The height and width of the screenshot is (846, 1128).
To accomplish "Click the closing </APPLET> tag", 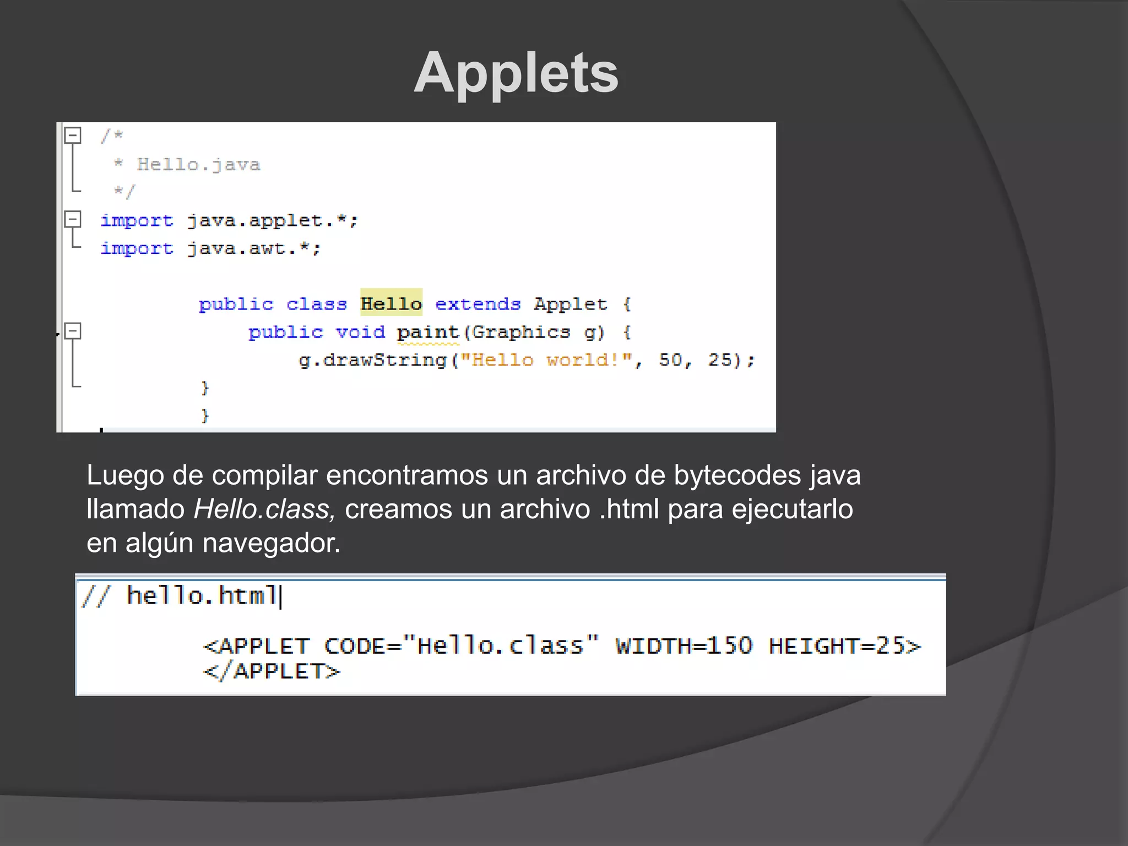I will (272, 671).
